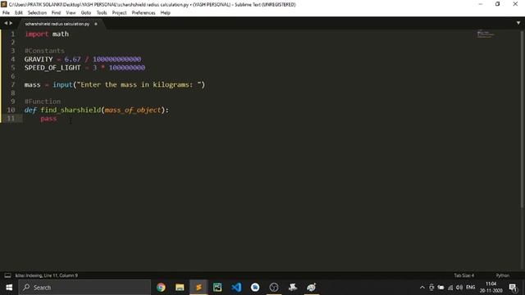Show hidden system tray icons

tap(422, 288)
